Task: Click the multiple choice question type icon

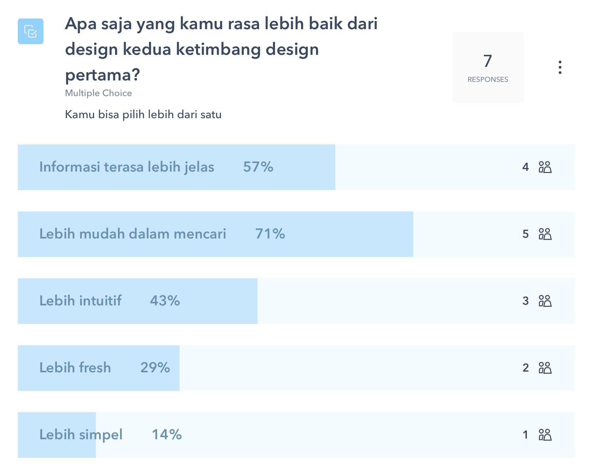Action: (31, 31)
